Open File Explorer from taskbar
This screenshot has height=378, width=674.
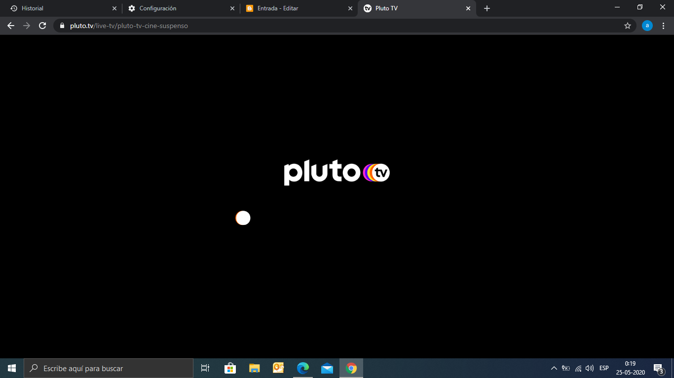pos(254,368)
